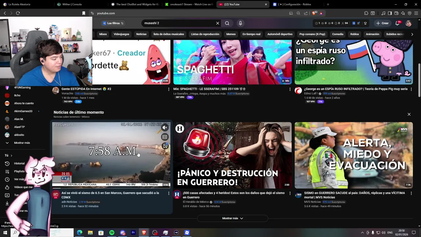Open options for SISMO en GUERRERO video

[411, 193]
